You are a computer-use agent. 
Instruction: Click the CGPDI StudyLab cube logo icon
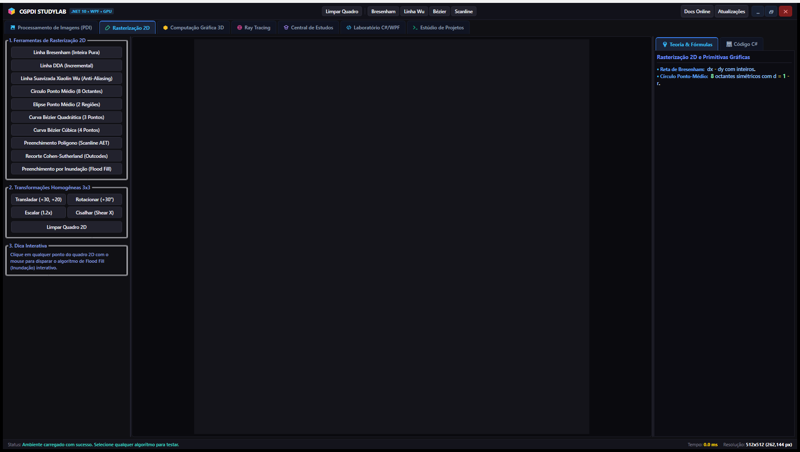point(12,11)
